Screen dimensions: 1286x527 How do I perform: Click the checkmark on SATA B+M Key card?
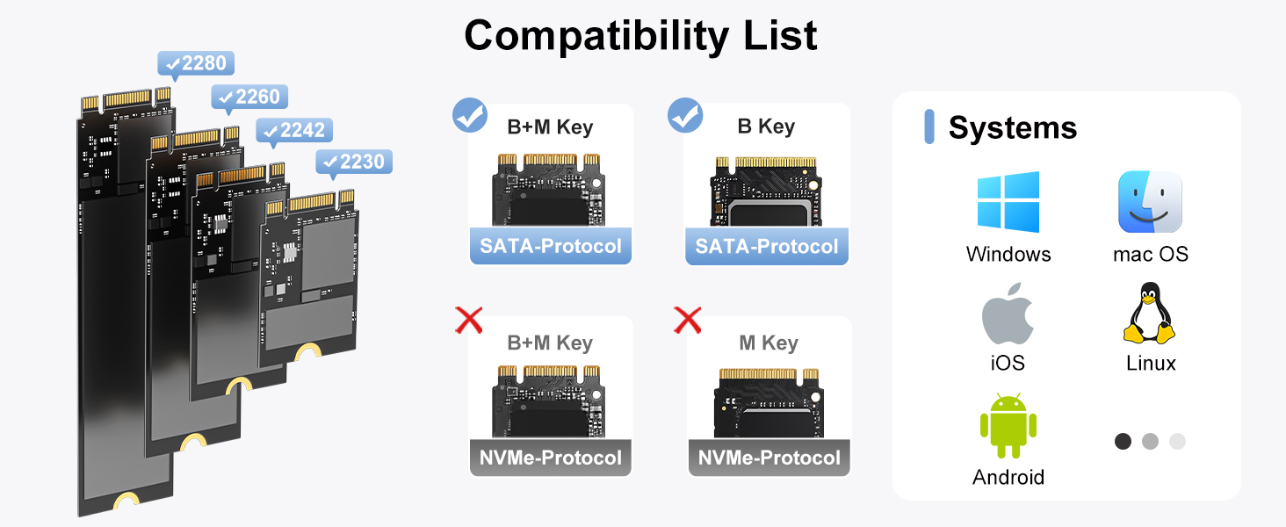pyautogui.click(x=470, y=115)
